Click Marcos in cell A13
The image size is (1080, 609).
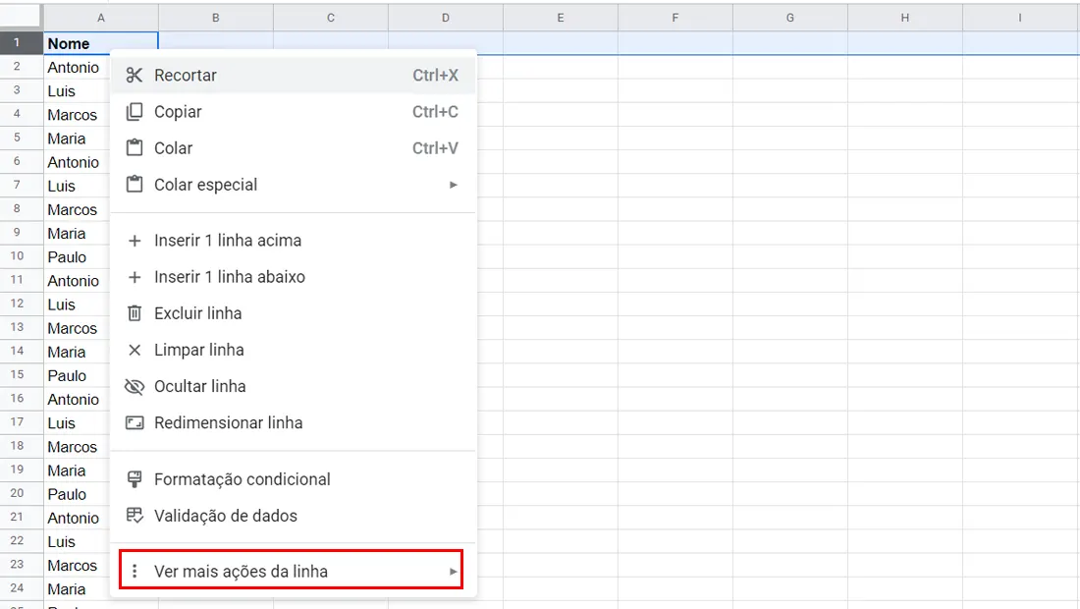[73, 329]
